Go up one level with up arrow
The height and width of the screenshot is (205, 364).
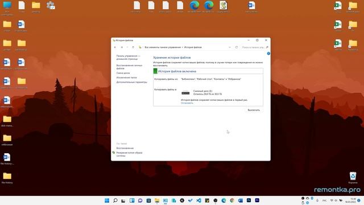pyautogui.click(x=133, y=47)
